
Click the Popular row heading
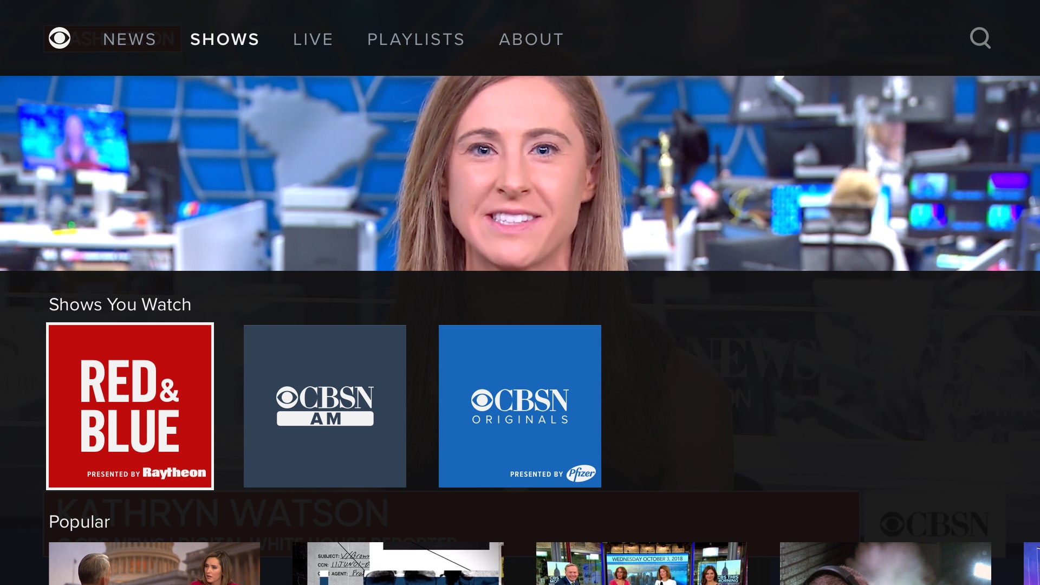(79, 522)
